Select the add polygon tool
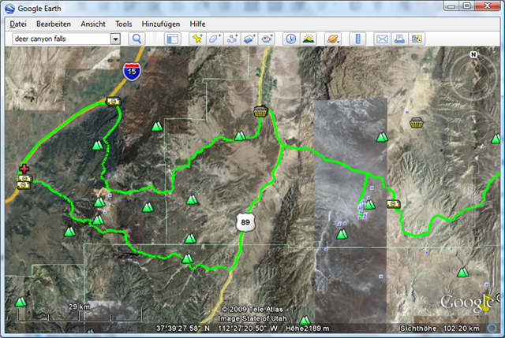The height and width of the screenshot is (338, 505). 215,39
